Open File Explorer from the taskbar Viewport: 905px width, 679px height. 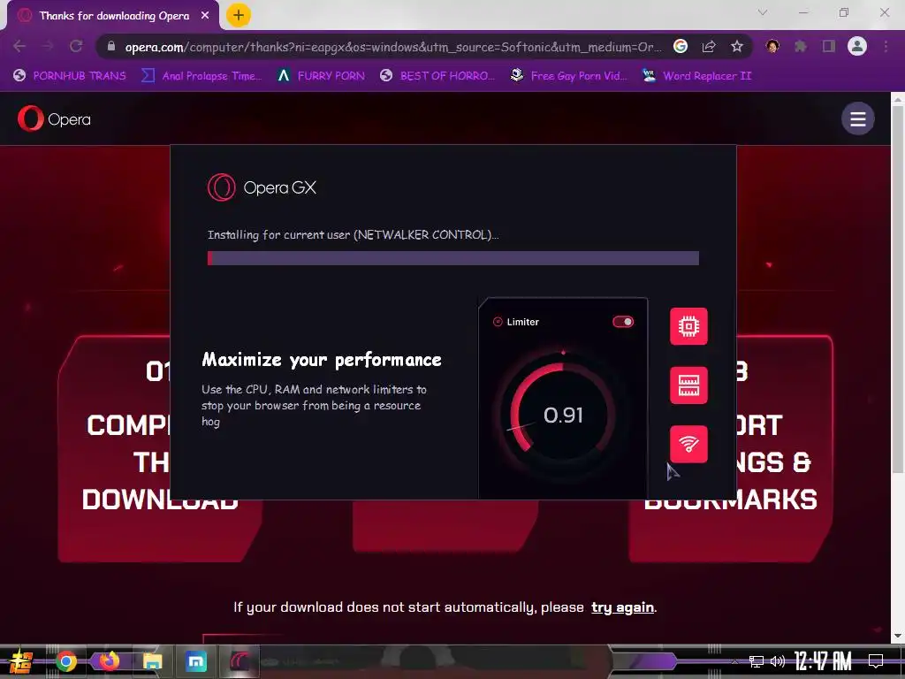point(152,661)
